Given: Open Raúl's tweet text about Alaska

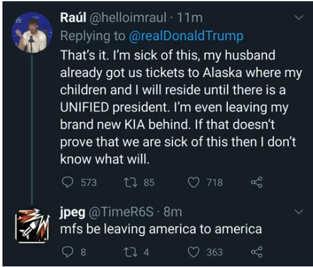Looking at the screenshot, I should tap(181, 107).
